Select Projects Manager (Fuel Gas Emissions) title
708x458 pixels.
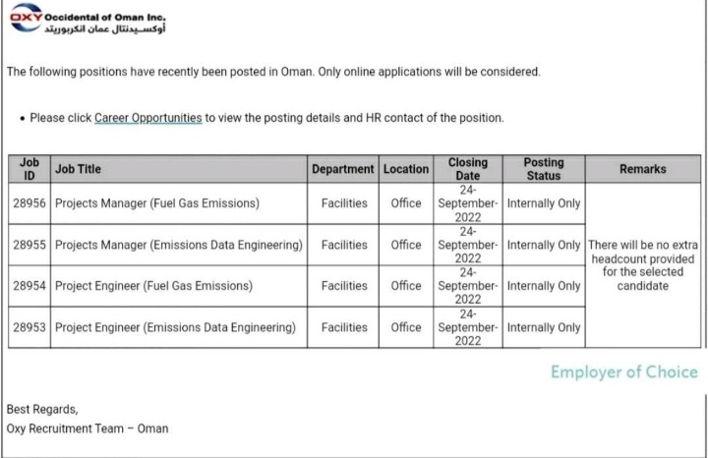156,204
